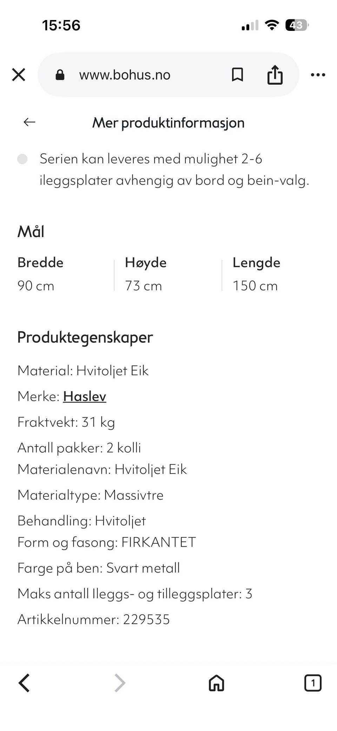Viewport: 337px width, 731px height.
Task: Open the share options for this page
Action: point(275,74)
